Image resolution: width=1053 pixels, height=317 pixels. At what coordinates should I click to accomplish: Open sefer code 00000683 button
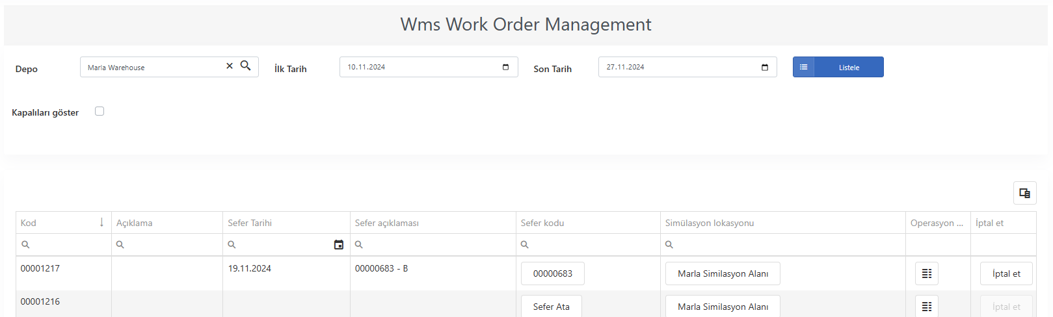point(553,273)
